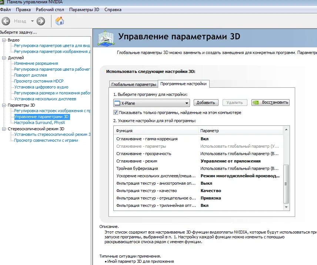Viewport: 317px width, 265px height.
Task: Select Фильтрация текстур - качество row
Action: click(198, 191)
